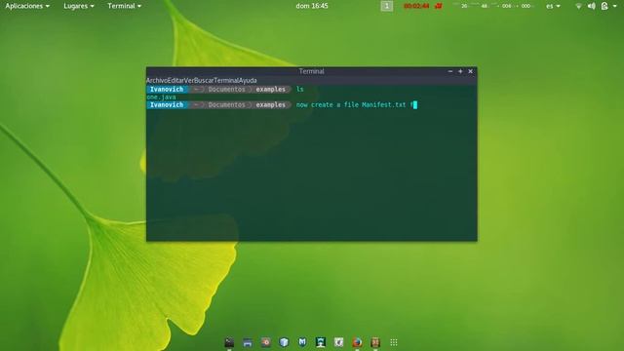Viewport: 624px width, 351px height.
Task: Show applications grid in dock
Action: click(x=394, y=342)
